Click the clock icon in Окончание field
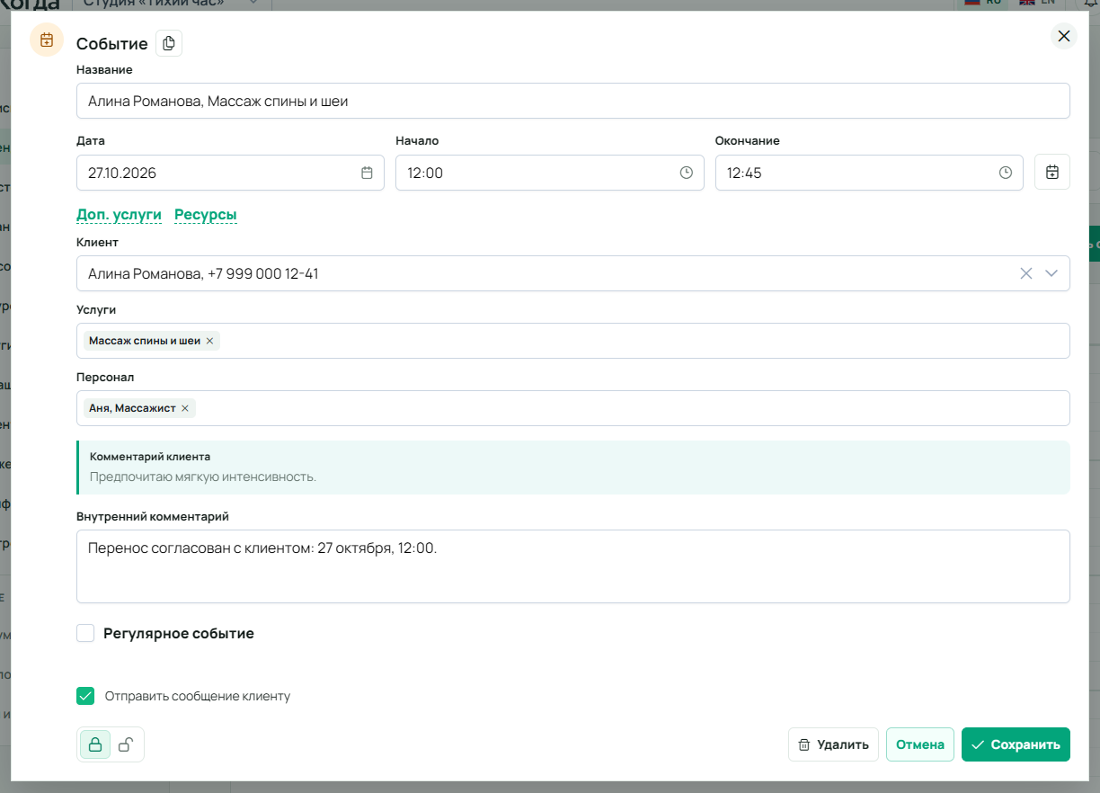This screenshot has width=1100, height=793. [x=1006, y=173]
